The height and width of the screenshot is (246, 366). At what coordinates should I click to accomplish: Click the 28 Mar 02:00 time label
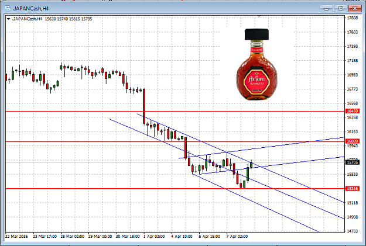pos(73,236)
